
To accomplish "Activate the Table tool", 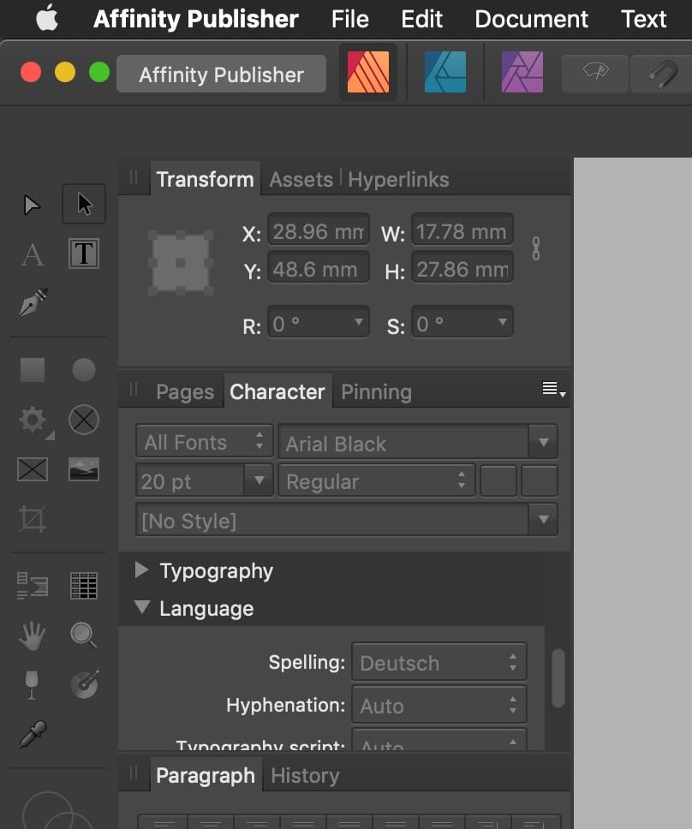I will [x=83, y=586].
